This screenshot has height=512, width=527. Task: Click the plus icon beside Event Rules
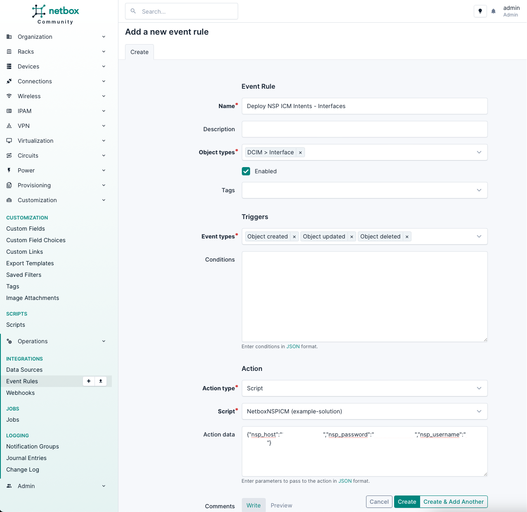[89, 381]
